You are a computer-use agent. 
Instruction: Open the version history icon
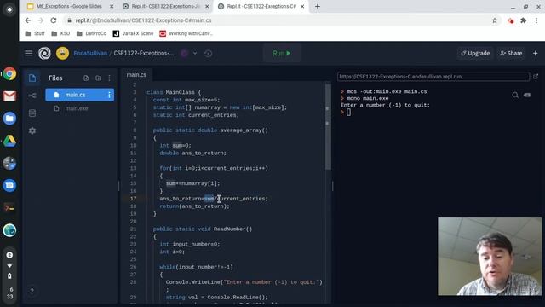pyautogui.click(x=208, y=53)
